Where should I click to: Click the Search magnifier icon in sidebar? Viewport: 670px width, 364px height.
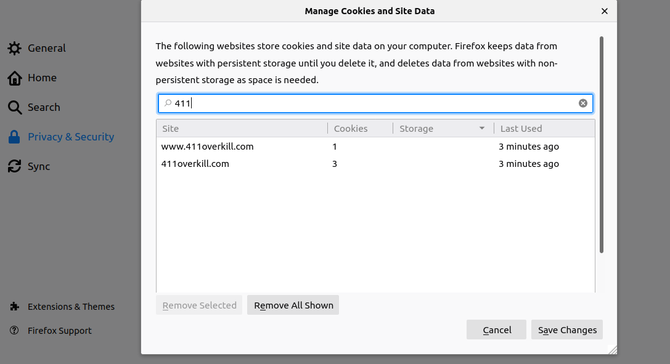tap(14, 107)
